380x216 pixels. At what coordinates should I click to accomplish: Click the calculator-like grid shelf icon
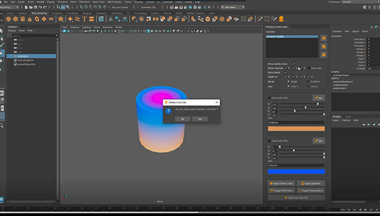pyautogui.click(x=101, y=19)
